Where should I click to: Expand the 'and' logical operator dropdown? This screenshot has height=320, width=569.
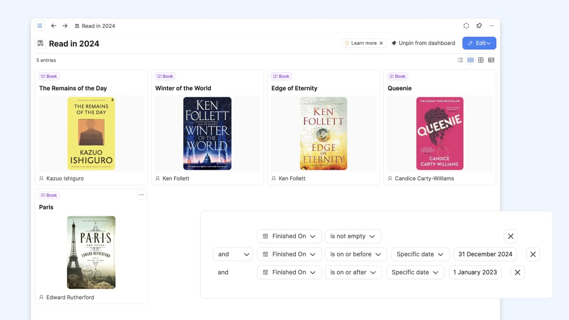point(233,254)
